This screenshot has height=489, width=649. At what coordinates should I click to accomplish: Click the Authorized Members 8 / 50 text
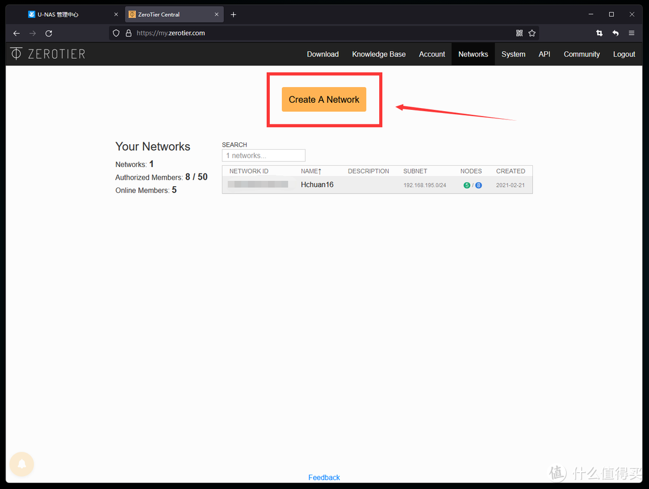point(162,177)
